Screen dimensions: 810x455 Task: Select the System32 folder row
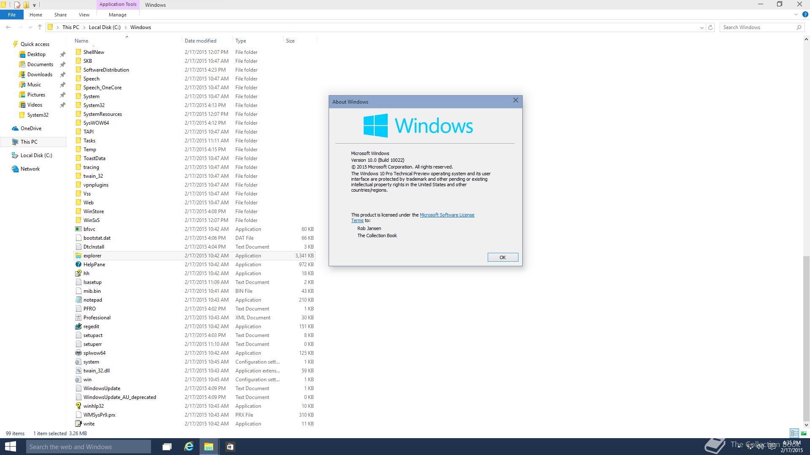[x=194, y=105]
